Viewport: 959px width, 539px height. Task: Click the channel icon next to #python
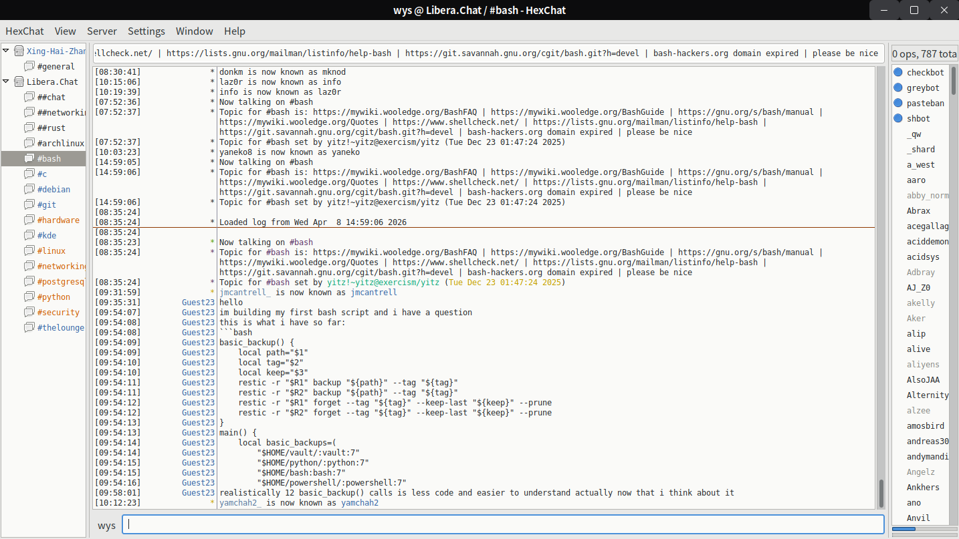[x=29, y=297]
